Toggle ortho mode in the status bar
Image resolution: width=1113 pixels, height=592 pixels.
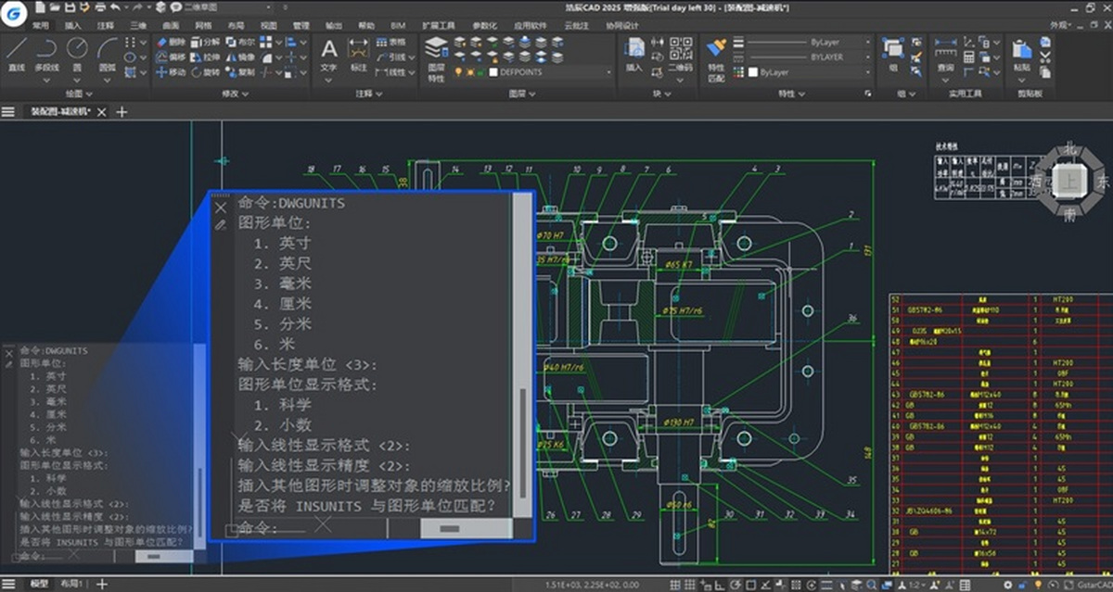coord(722,584)
